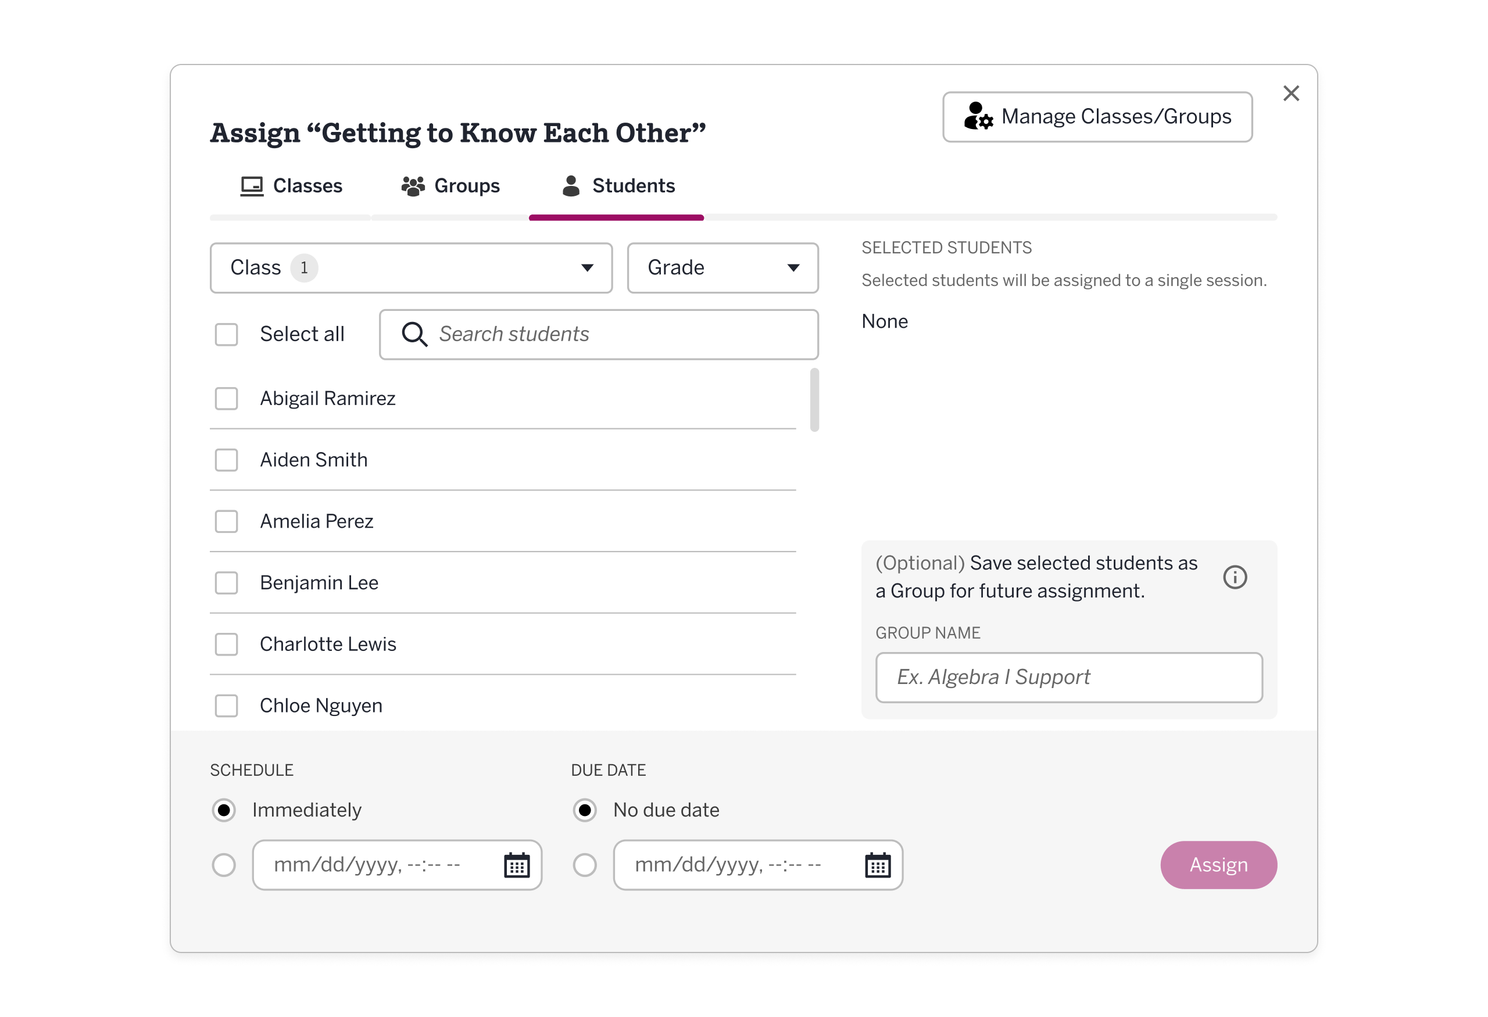Click the people icon on the Groups tab
1488x1017 pixels.
pyautogui.click(x=413, y=185)
